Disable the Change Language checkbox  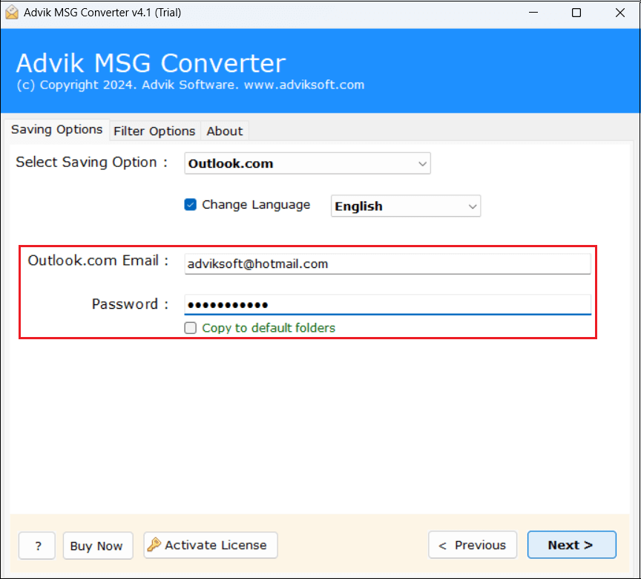click(191, 205)
